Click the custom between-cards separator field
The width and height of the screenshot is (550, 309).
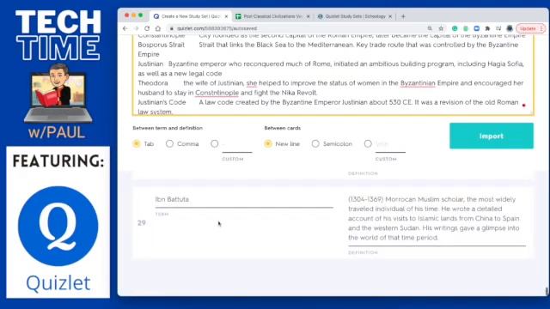click(390, 145)
